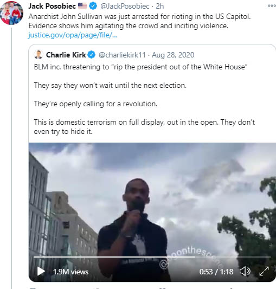Open Charlie Kirk's small avatar

(x=38, y=55)
